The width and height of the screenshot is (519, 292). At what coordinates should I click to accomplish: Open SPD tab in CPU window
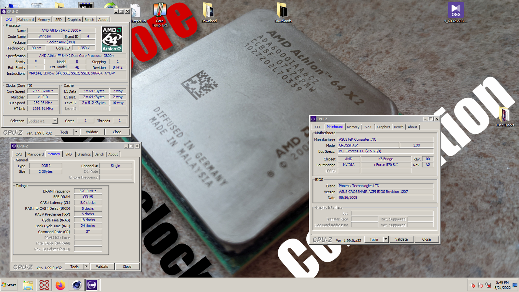coord(58,20)
